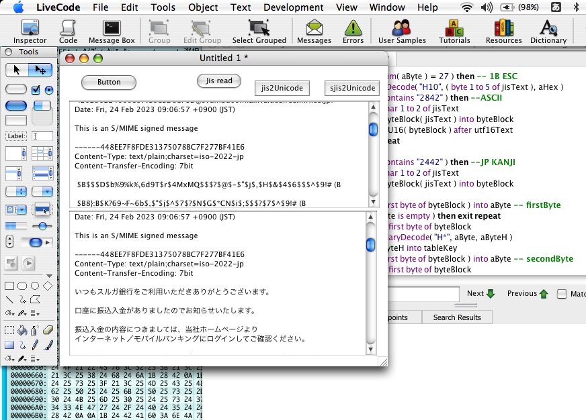Enable the Match checkbox in the script editor
This screenshot has width=586, height=420.
(x=562, y=293)
